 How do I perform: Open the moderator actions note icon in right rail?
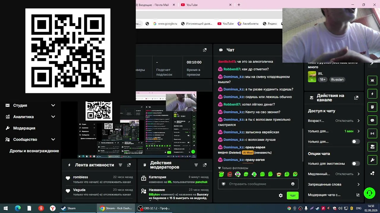tap(372, 107)
